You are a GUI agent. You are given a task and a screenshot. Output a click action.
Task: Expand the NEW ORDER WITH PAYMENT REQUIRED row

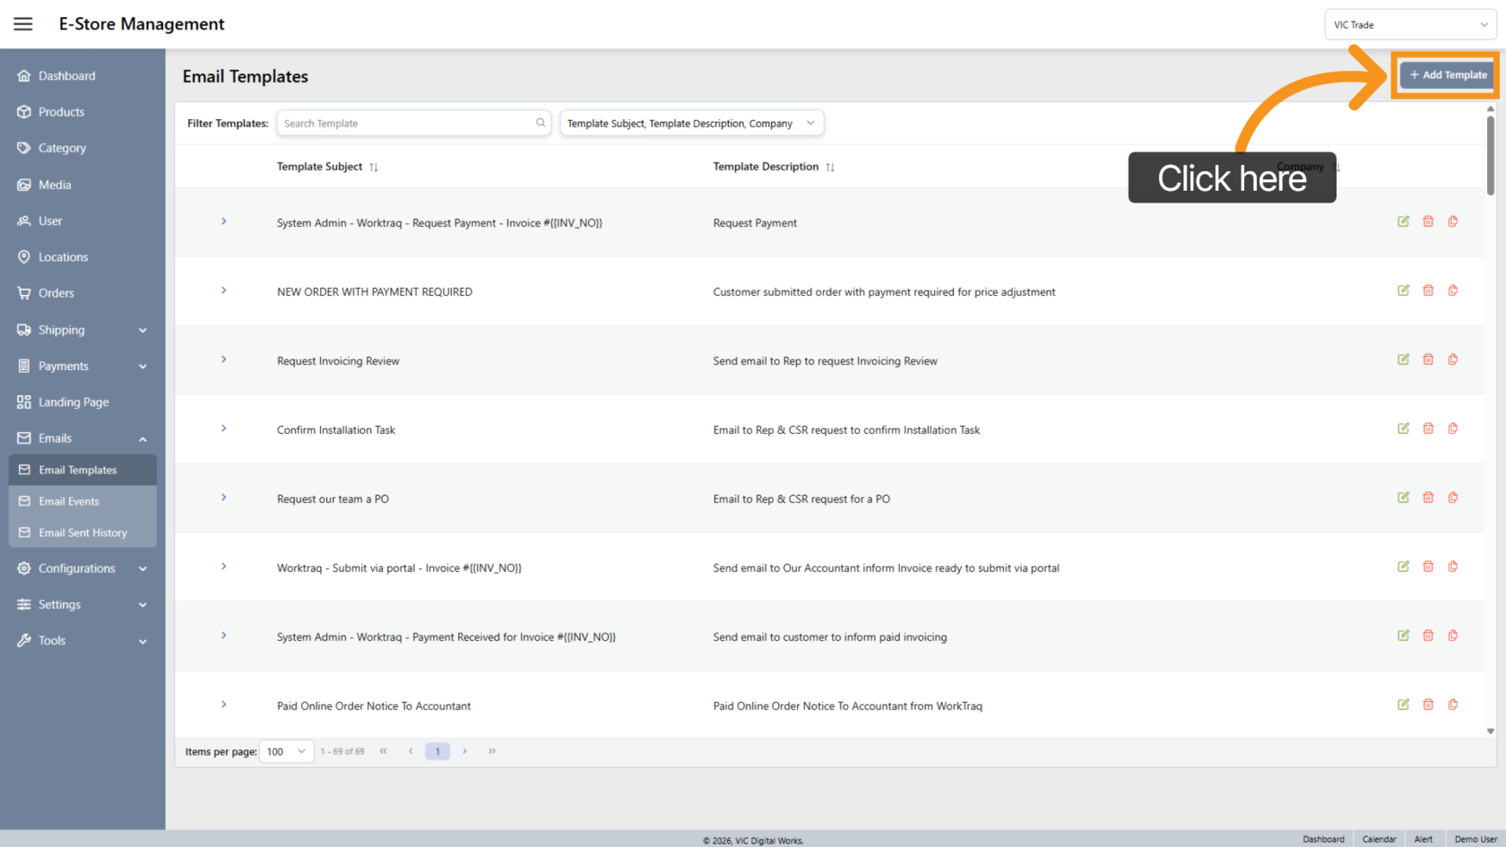pos(224,290)
